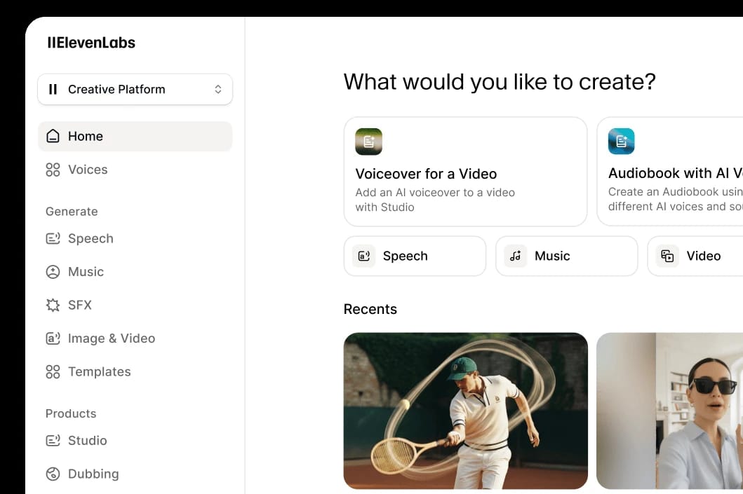The image size is (743, 494).
Task: Click the Voiceover for a Video card
Action: click(x=465, y=172)
